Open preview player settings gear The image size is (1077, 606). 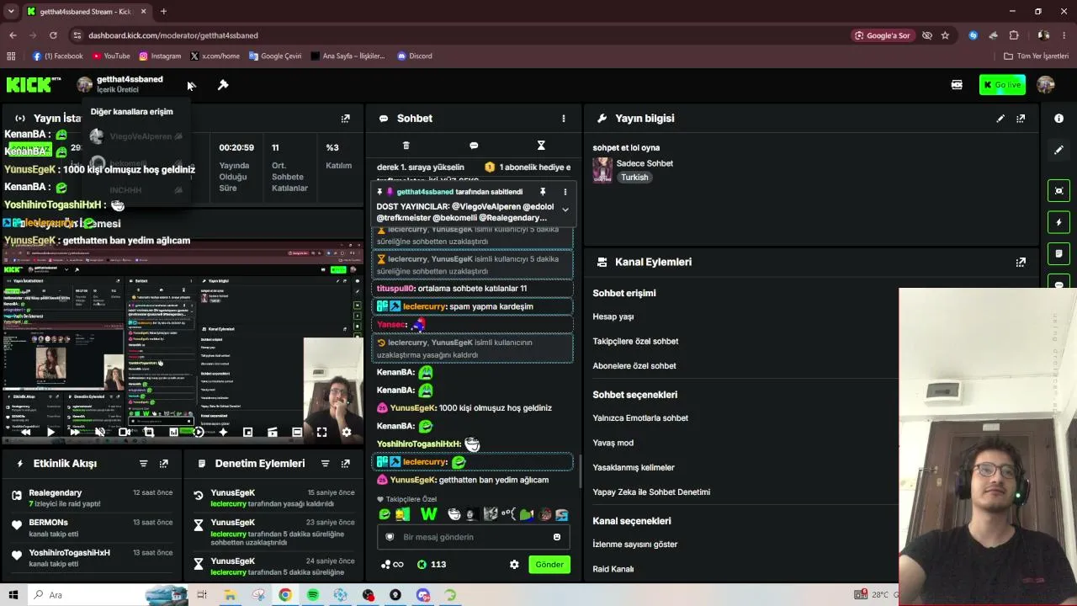[x=346, y=432]
